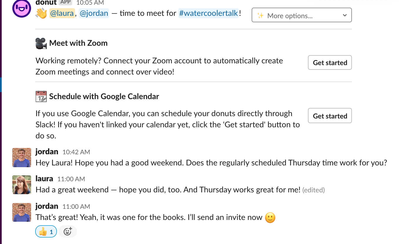Click Get started for Google Calendar
This screenshot has width=410, height=244.
click(330, 116)
